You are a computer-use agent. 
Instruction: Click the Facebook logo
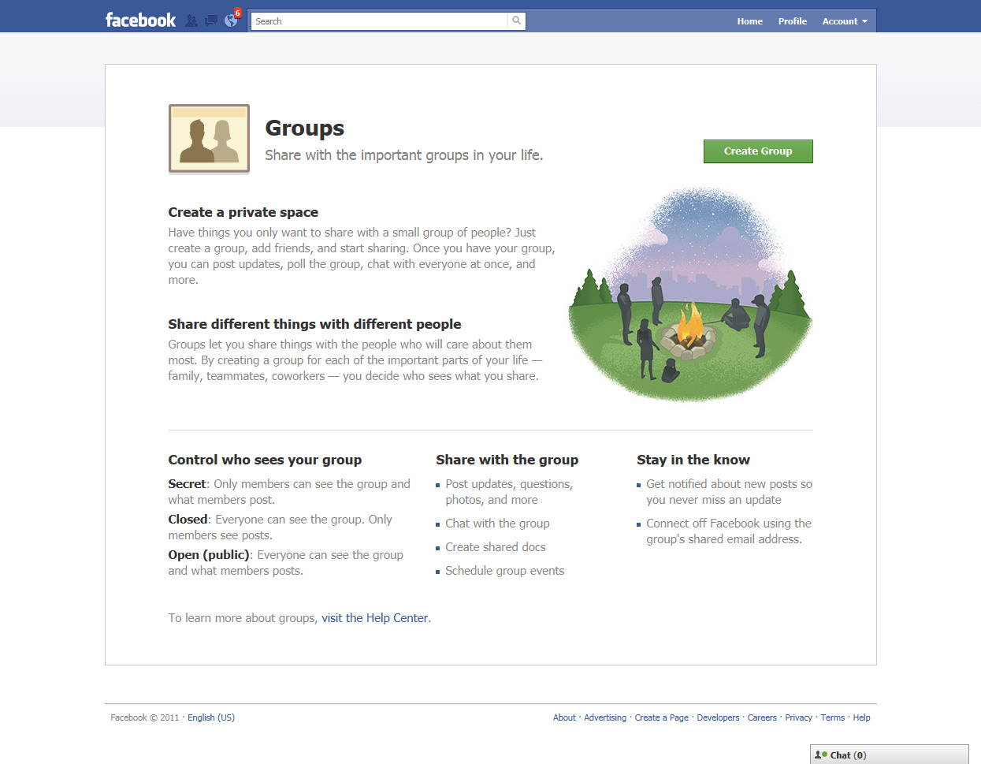[x=140, y=20]
